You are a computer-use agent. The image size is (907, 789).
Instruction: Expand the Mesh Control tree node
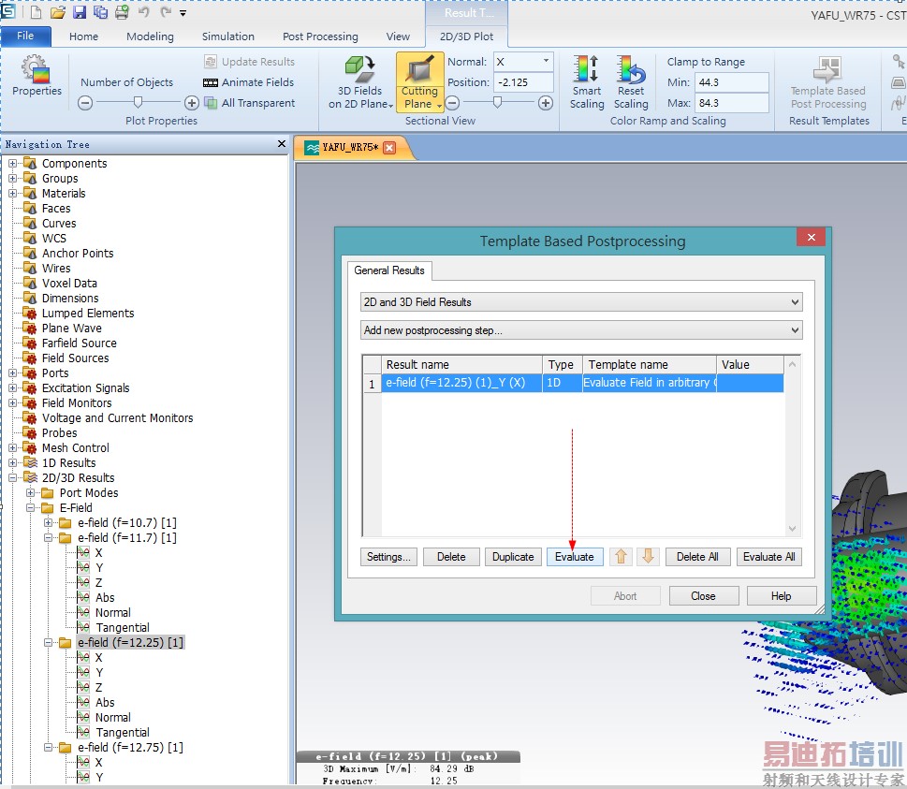(x=13, y=447)
